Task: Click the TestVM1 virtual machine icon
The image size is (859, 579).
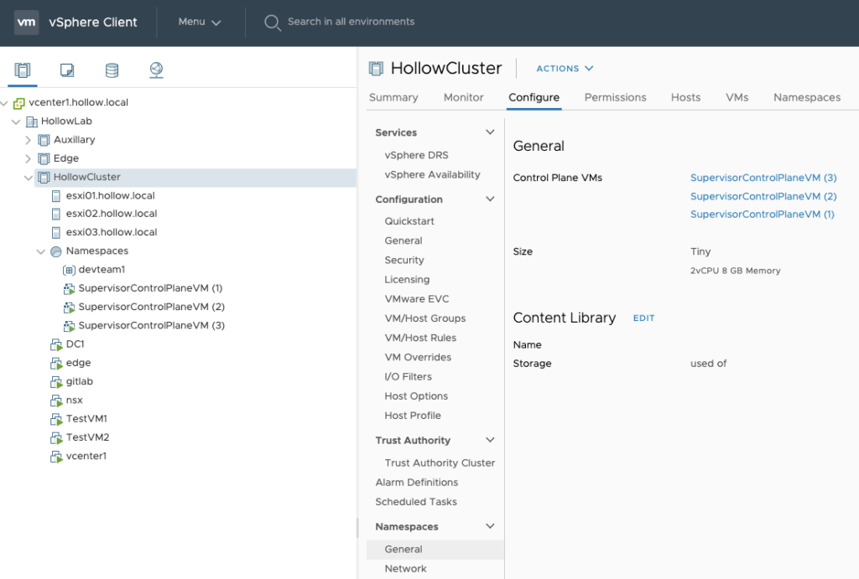Action: point(56,419)
